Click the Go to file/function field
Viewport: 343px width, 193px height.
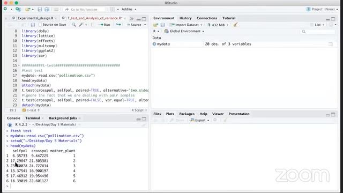pos(84,10)
